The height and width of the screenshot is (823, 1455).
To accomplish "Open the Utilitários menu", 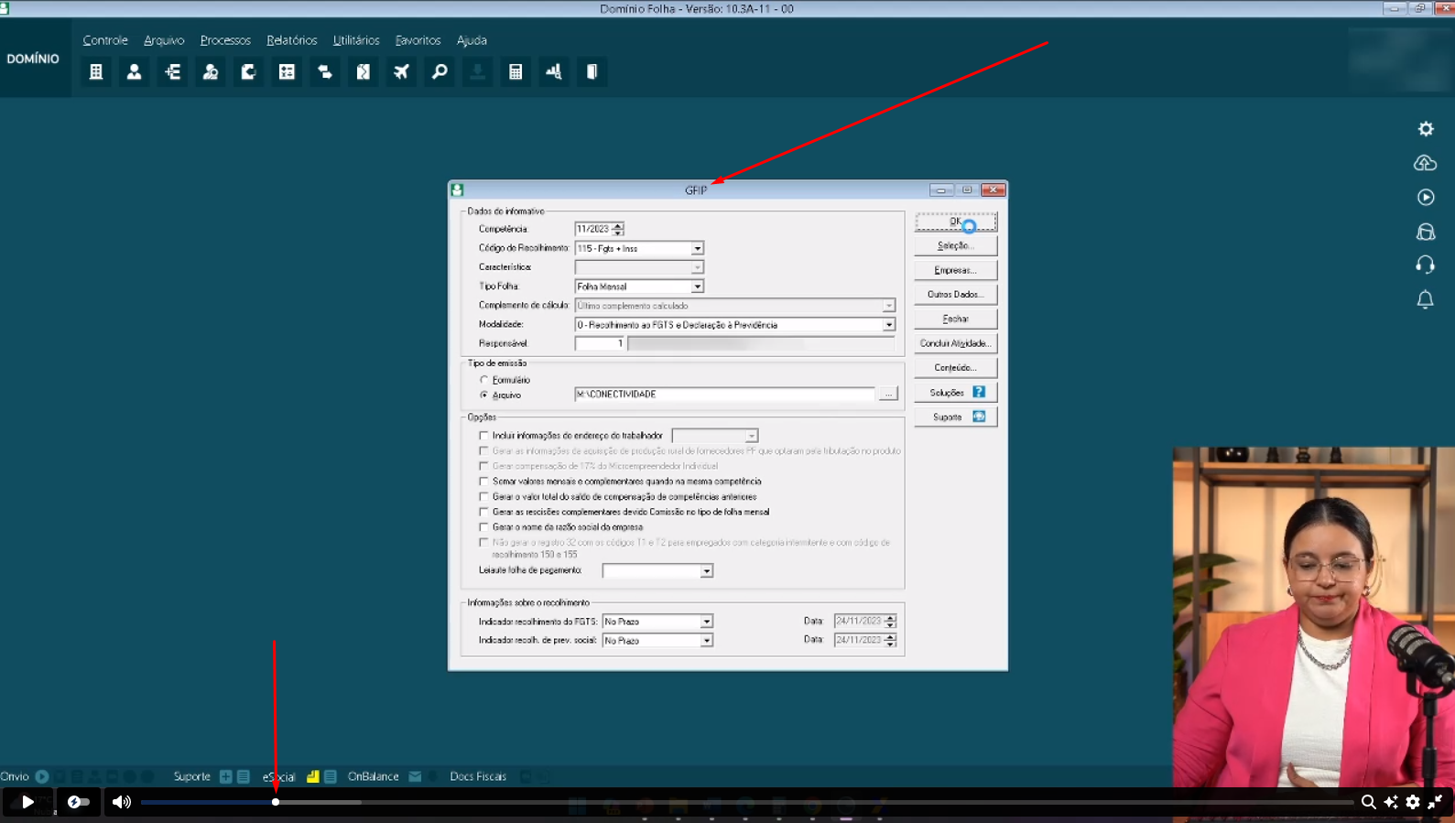I will click(x=356, y=40).
